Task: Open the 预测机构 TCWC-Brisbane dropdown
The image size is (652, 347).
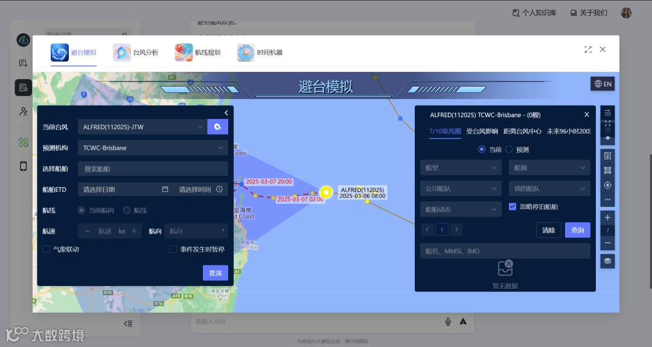Action: point(153,147)
